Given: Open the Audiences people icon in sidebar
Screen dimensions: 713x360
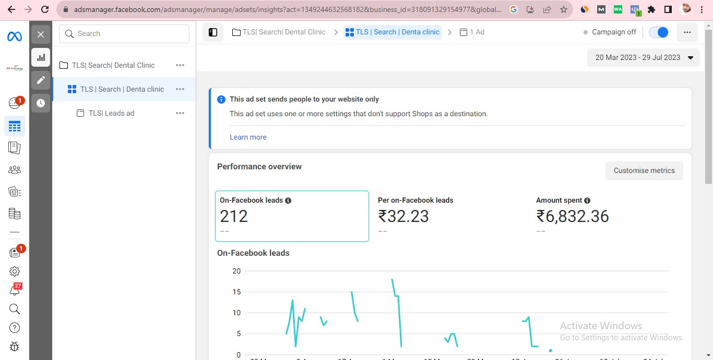Looking at the screenshot, I should tap(15, 169).
